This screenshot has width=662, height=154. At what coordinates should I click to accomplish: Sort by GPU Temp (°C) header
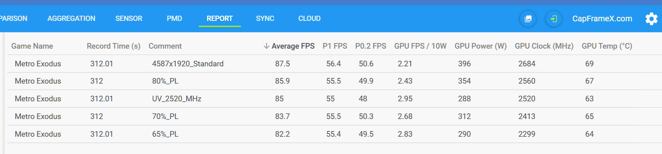point(607,46)
